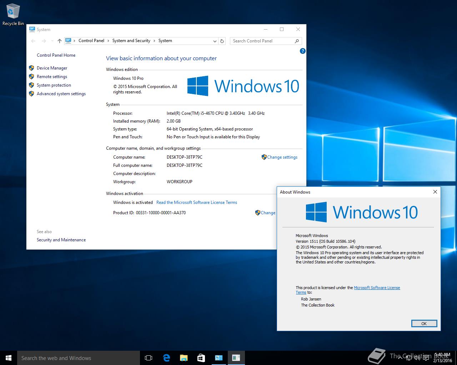Go up one level with up arrow

(x=60, y=41)
